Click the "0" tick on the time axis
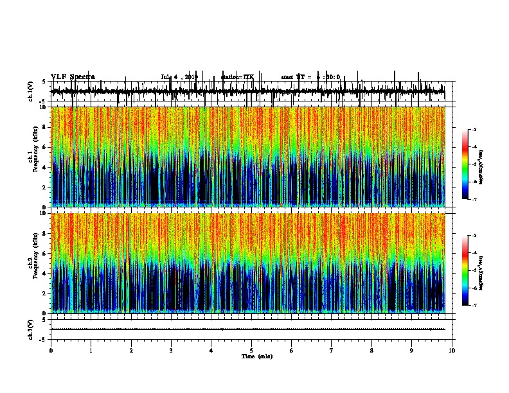 [x=51, y=351]
